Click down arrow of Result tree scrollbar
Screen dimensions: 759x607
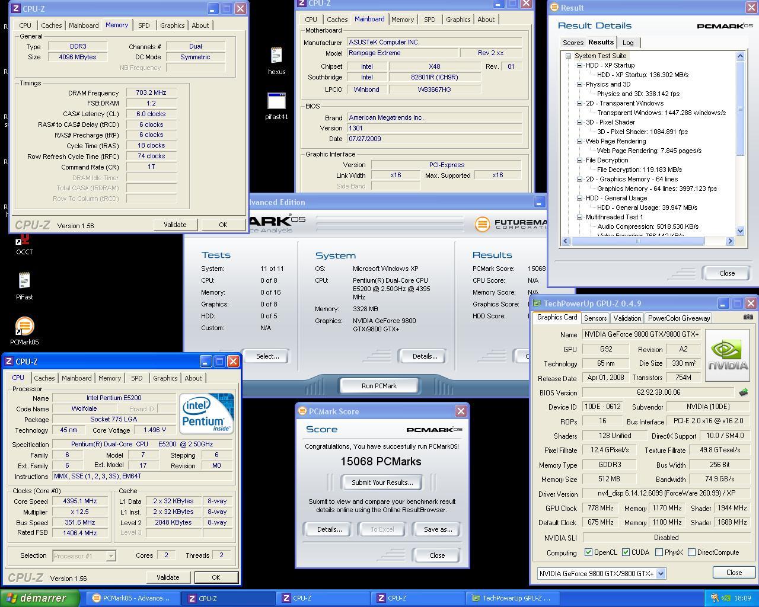(x=740, y=231)
